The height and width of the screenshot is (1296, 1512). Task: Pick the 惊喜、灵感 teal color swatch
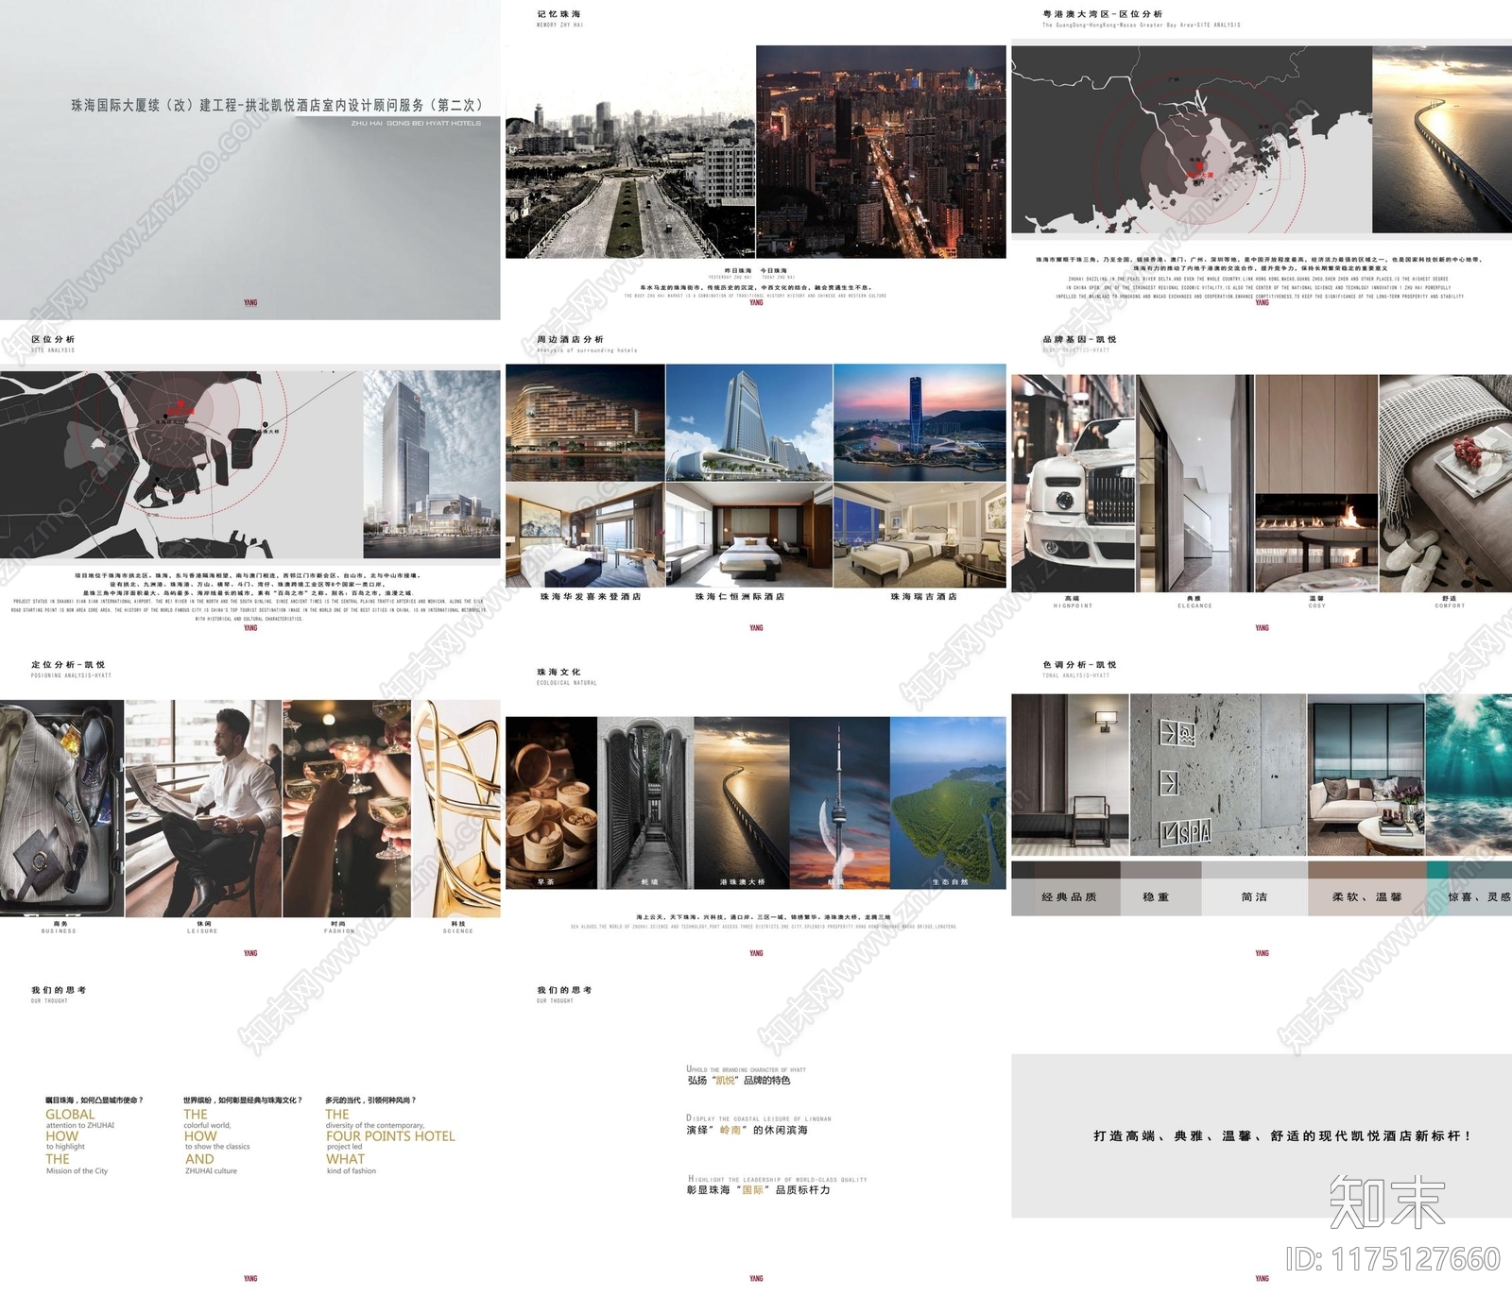pos(1469,889)
